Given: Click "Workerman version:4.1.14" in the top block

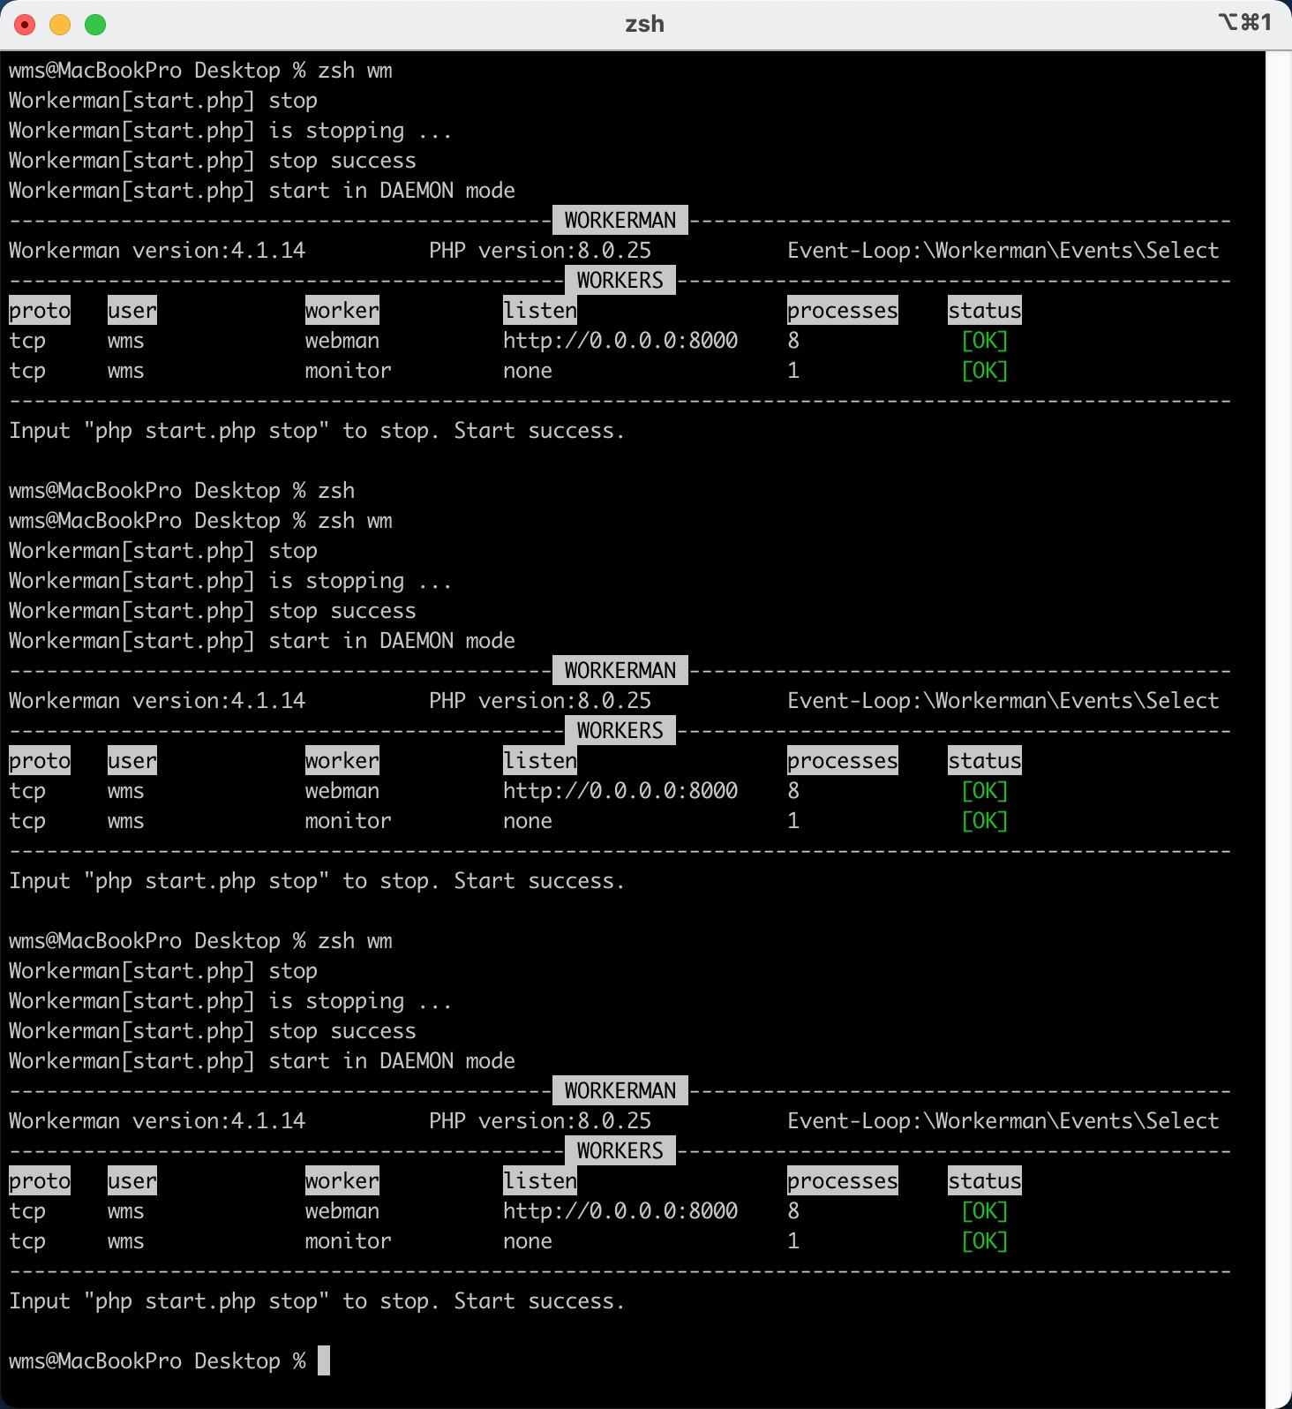Looking at the screenshot, I should (x=157, y=251).
